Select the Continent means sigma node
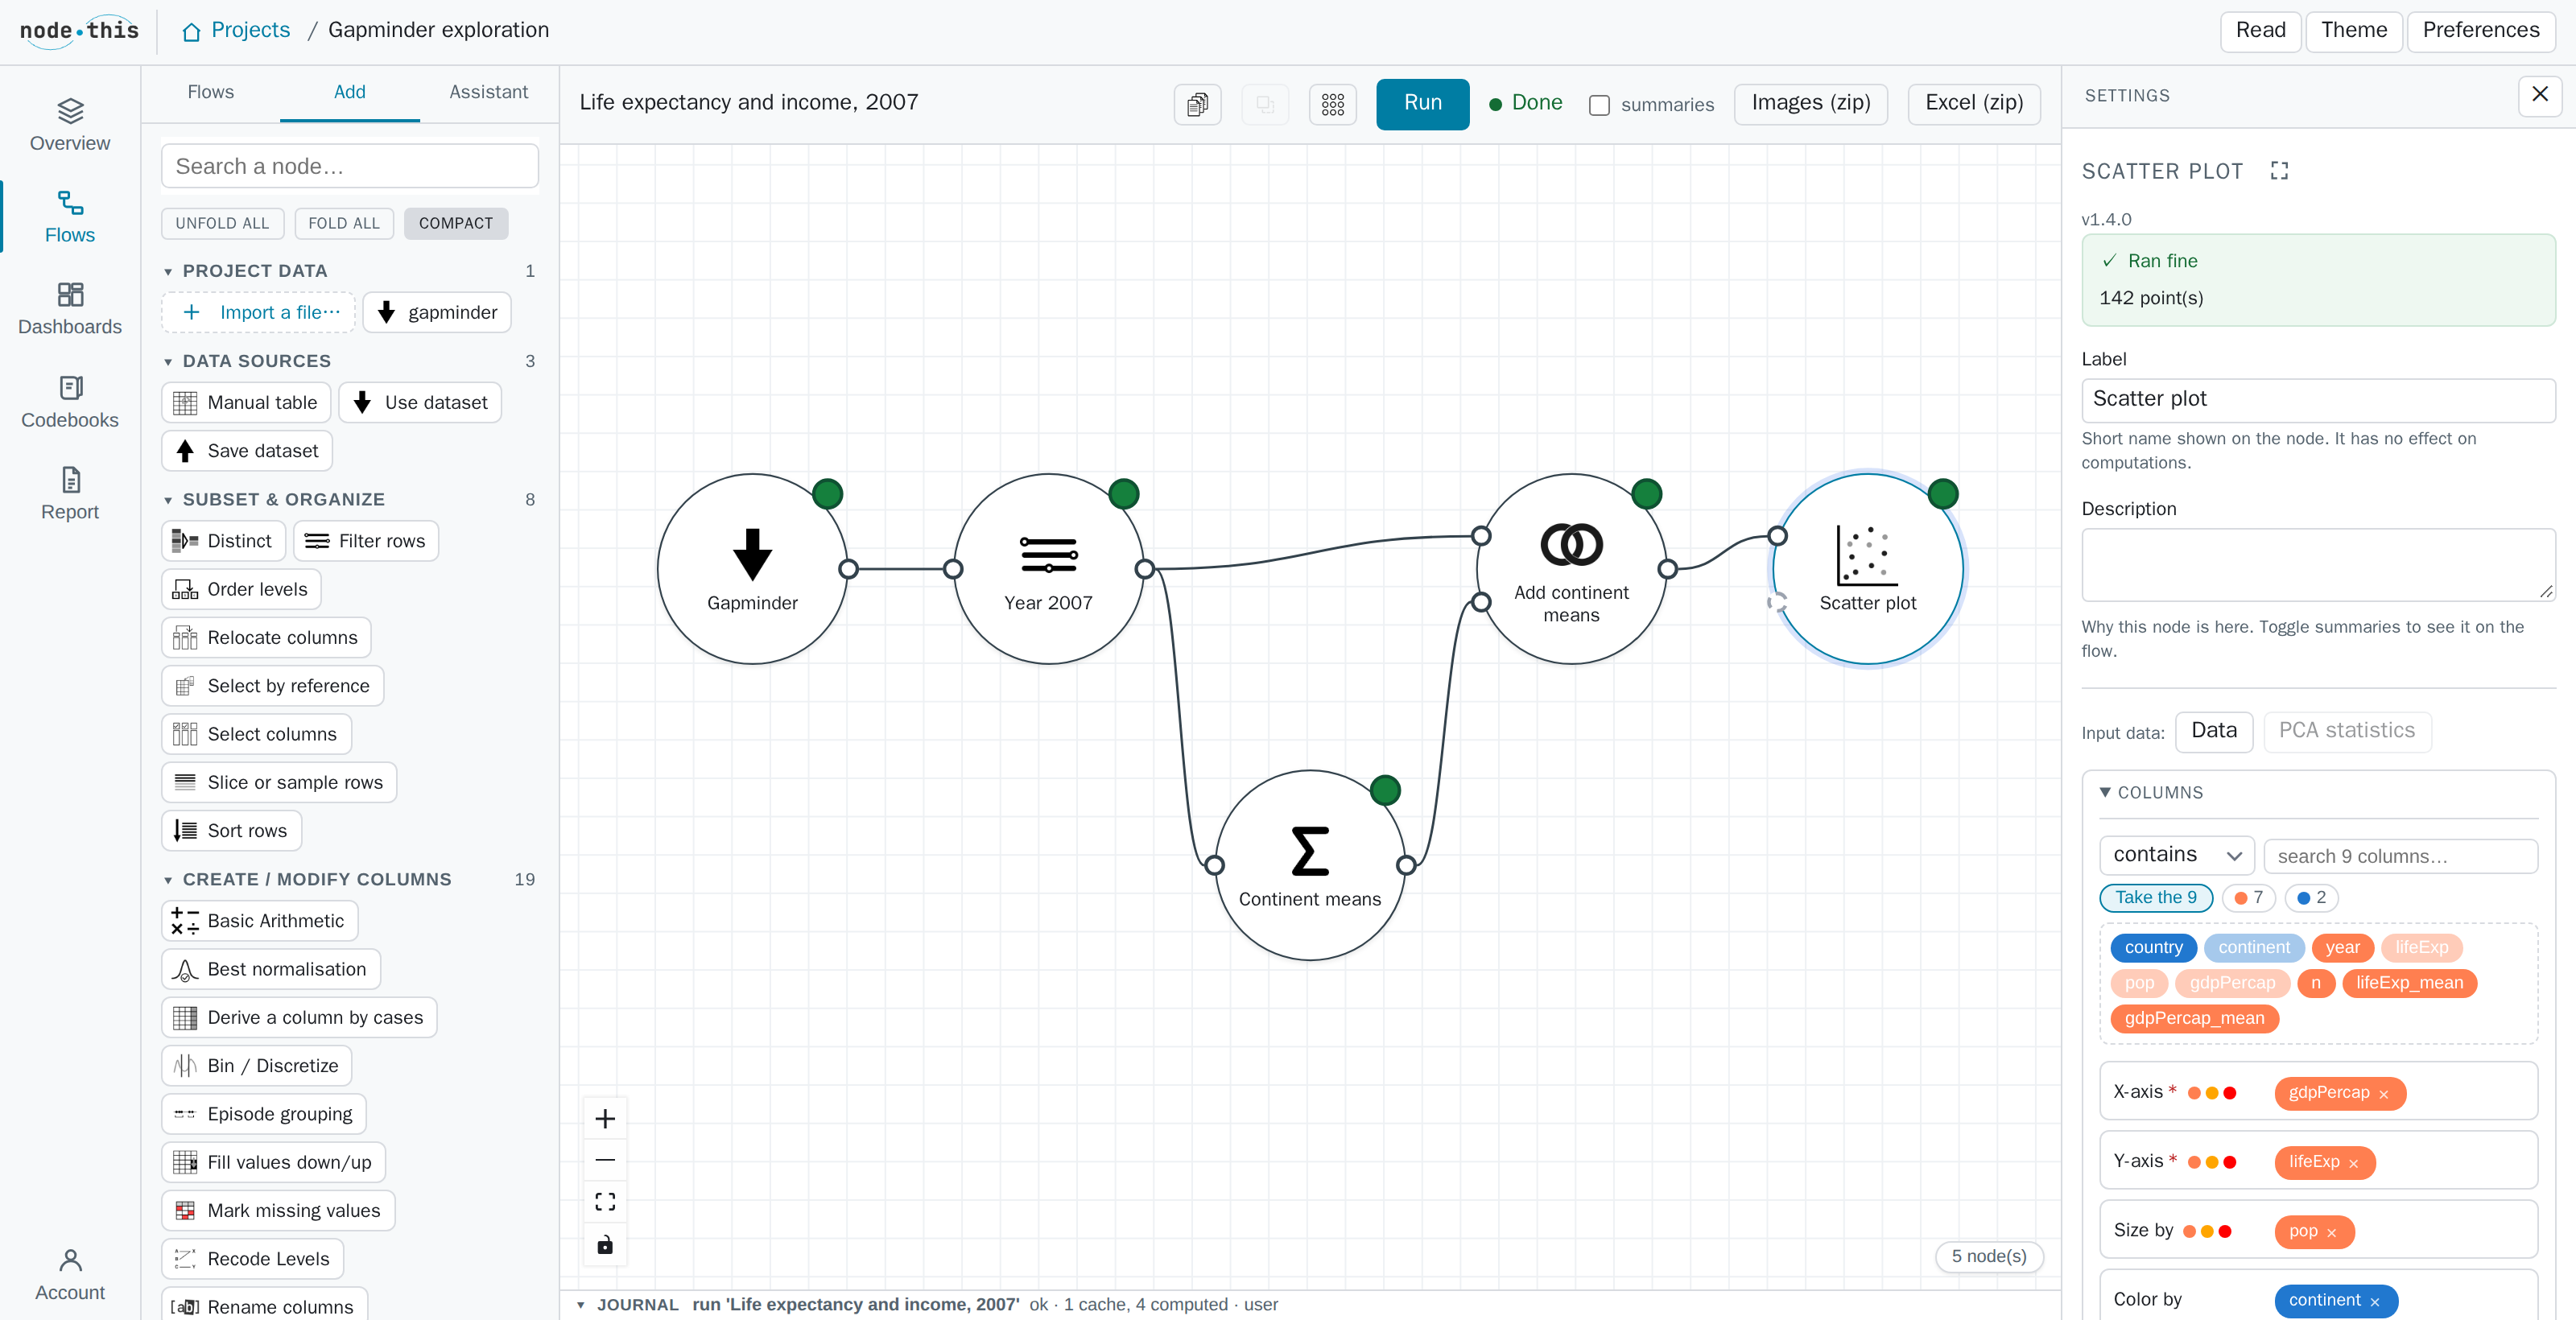The image size is (2576, 1320). coord(1309,865)
